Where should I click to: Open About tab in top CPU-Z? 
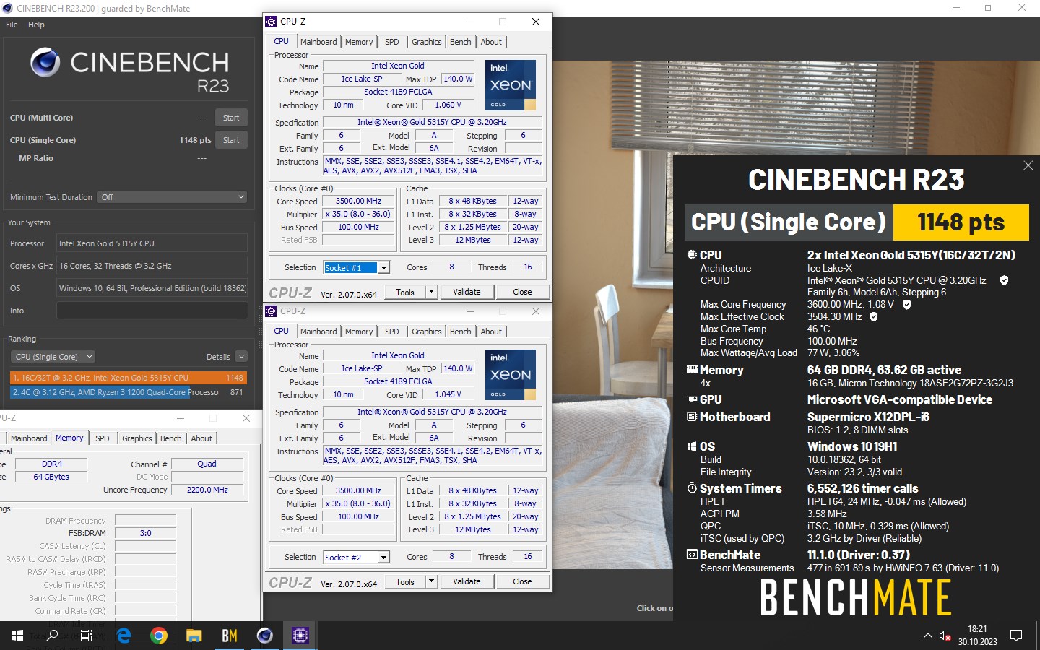pos(492,42)
